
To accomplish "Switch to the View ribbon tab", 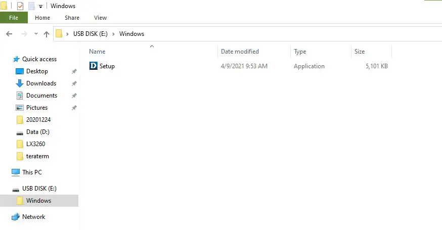I will (x=100, y=18).
